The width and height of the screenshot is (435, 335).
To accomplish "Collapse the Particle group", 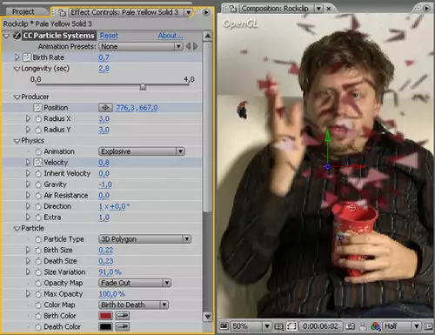I will point(17,229).
